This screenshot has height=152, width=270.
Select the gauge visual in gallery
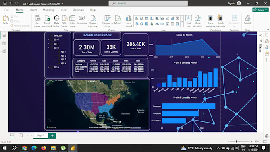point(157,24)
